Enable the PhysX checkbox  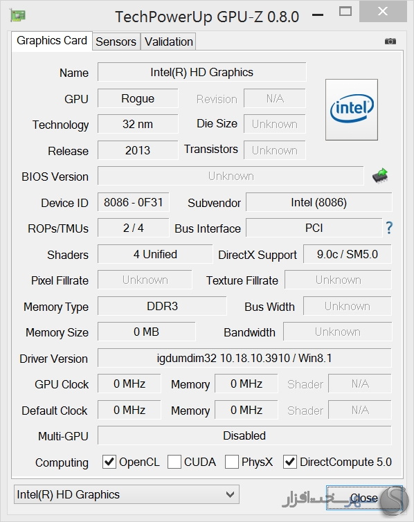(x=232, y=462)
